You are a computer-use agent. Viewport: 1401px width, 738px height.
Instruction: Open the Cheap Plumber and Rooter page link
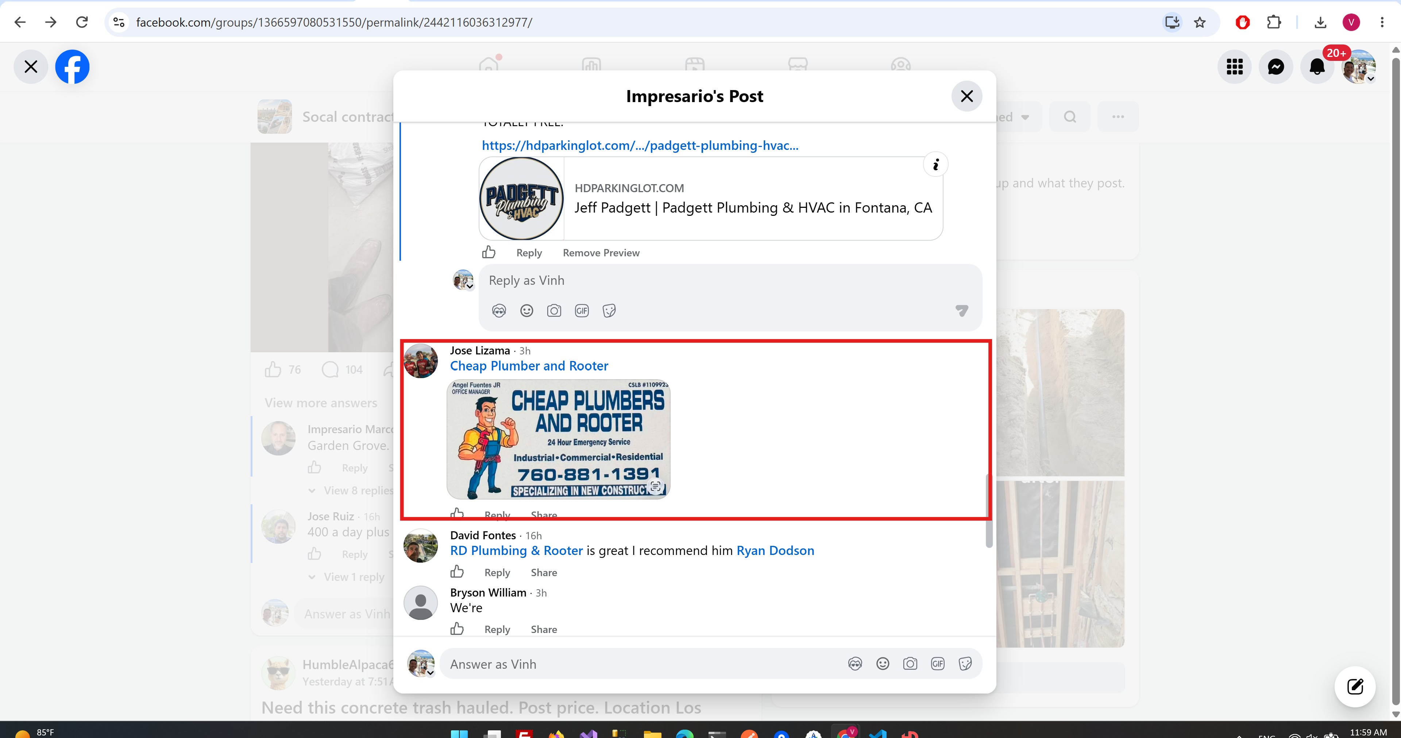pos(529,366)
